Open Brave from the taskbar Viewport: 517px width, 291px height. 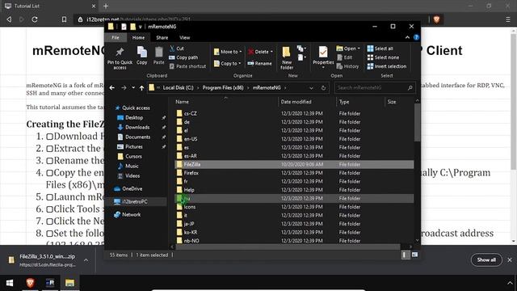(30, 283)
